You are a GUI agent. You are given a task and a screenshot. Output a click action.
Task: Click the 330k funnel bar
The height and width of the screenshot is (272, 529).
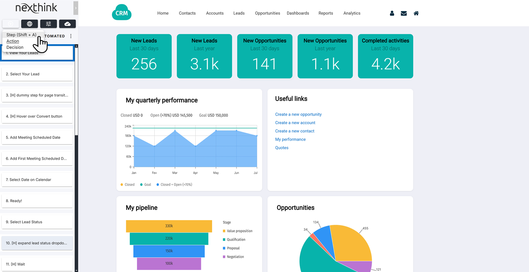[169, 226]
